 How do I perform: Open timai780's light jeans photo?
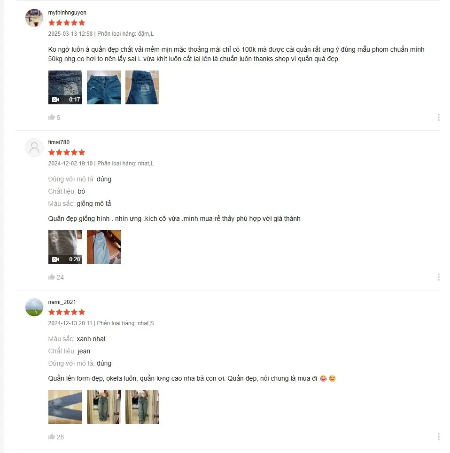coord(104,247)
